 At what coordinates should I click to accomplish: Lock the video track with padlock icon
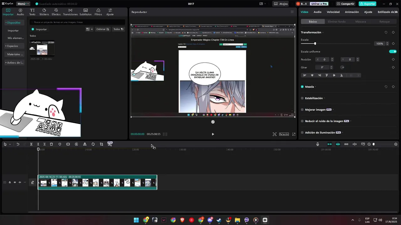click(x=10, y=182)
